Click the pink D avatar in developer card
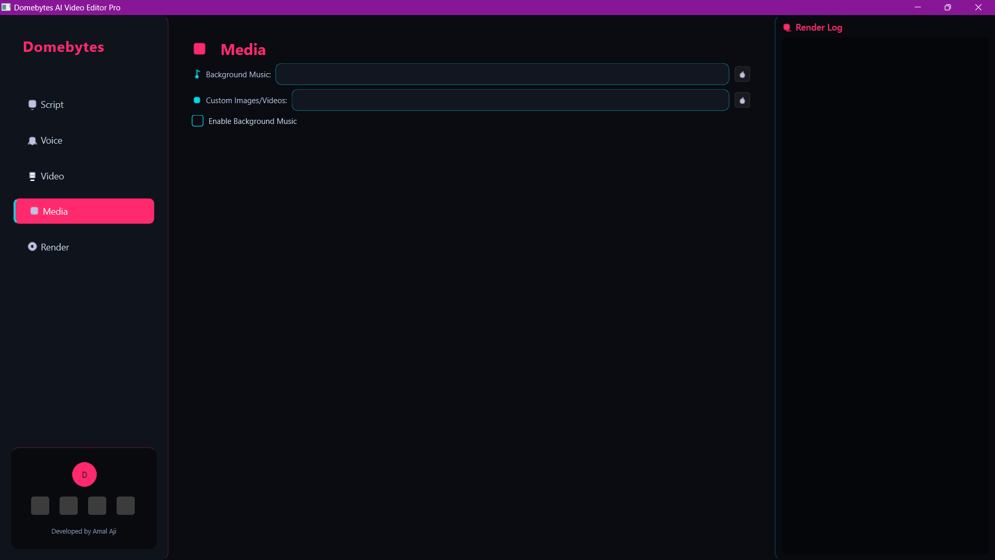The image size is (995, 560). 84,474
